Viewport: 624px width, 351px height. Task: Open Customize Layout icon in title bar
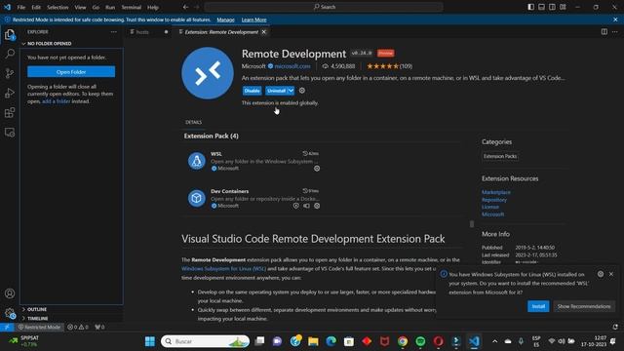click(563, 7)
